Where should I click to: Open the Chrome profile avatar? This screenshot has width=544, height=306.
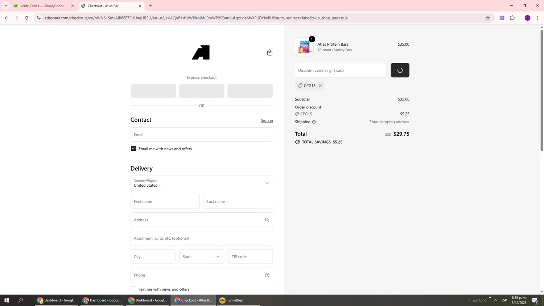click(527, 18)
